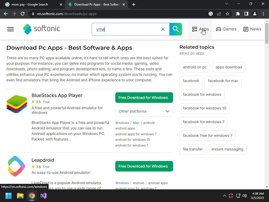Open the clock showing 4:38 AM
Screen dimensions: 269x202
pyautogui.click(x=257, y=196)
